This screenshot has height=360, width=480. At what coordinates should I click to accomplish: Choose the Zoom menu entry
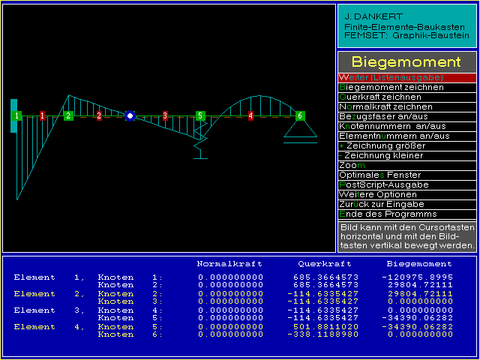(x=406, y=165)
